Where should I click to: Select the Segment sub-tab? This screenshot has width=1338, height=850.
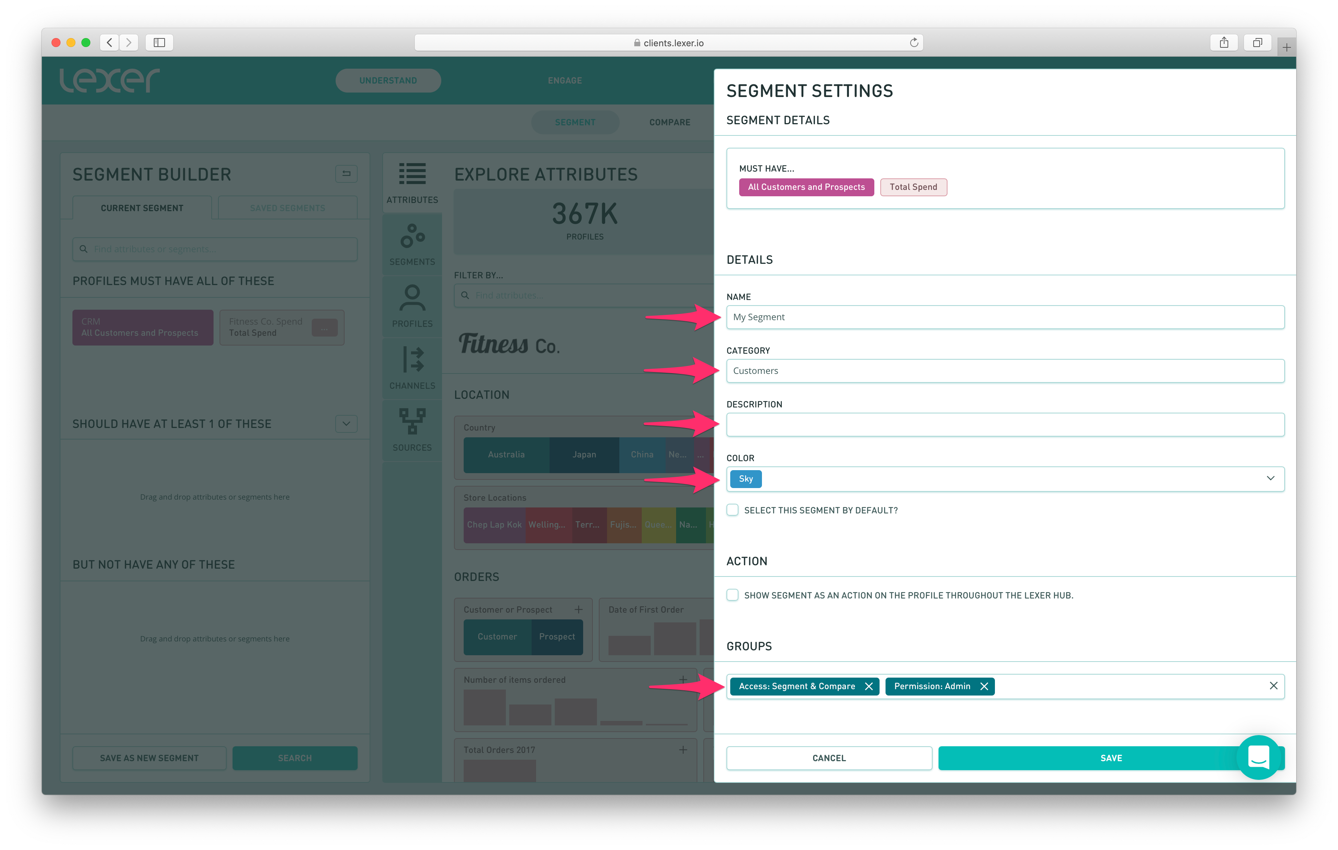coord(575,122)
